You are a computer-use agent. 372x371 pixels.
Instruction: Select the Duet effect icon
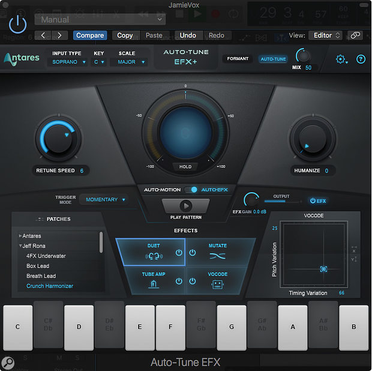[x=154, y=256]
